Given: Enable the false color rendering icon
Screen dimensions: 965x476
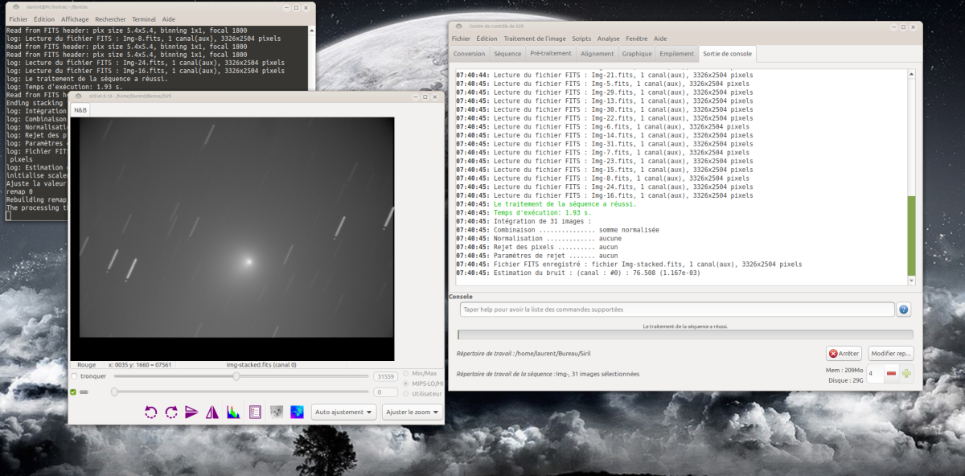Looking at the screenshot, I should click(298, 412).
